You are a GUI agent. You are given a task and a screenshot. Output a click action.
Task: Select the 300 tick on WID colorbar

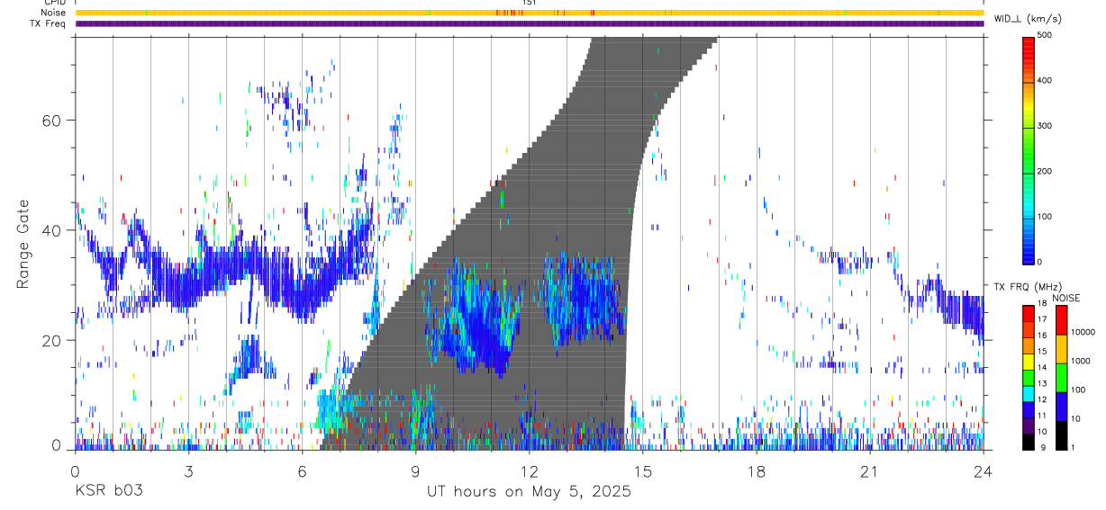coord(1045,126)
